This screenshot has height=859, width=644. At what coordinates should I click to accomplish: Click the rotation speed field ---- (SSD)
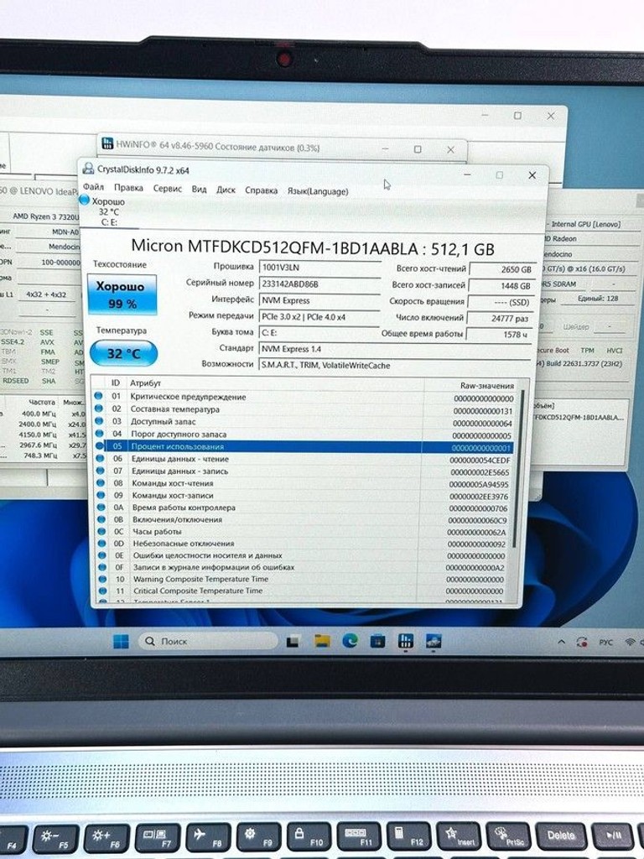500,302
